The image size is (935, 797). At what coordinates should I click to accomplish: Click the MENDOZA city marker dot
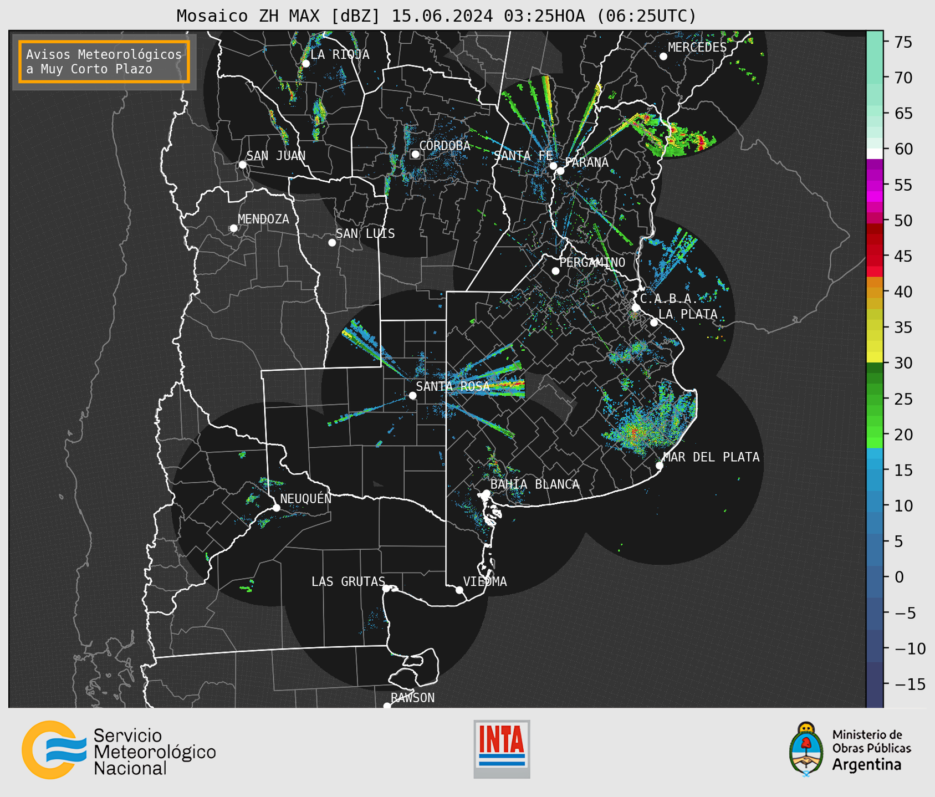tap(233, 228)
